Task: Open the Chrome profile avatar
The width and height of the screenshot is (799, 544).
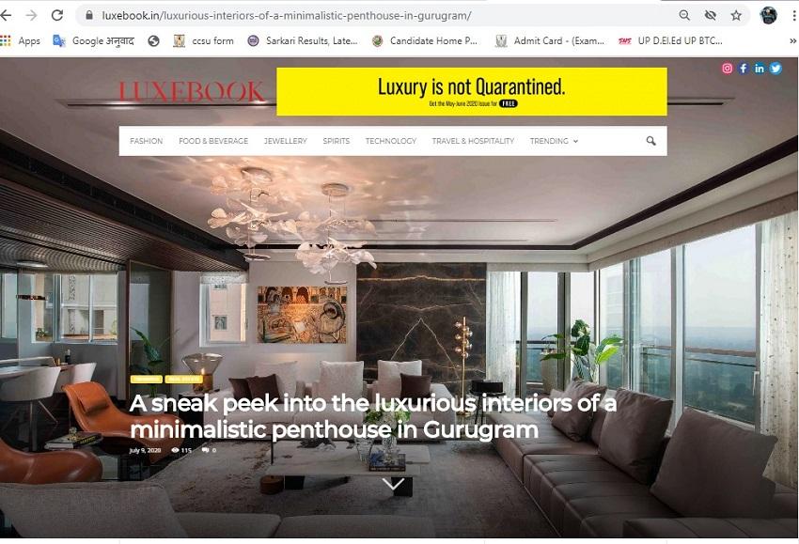Action: [x=768, y=16]
